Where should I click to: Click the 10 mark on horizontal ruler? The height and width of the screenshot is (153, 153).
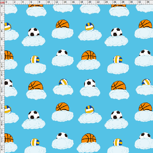48,2
